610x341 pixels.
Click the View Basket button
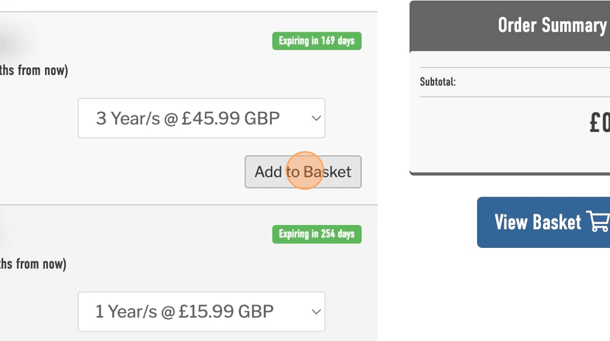(544, 222)
